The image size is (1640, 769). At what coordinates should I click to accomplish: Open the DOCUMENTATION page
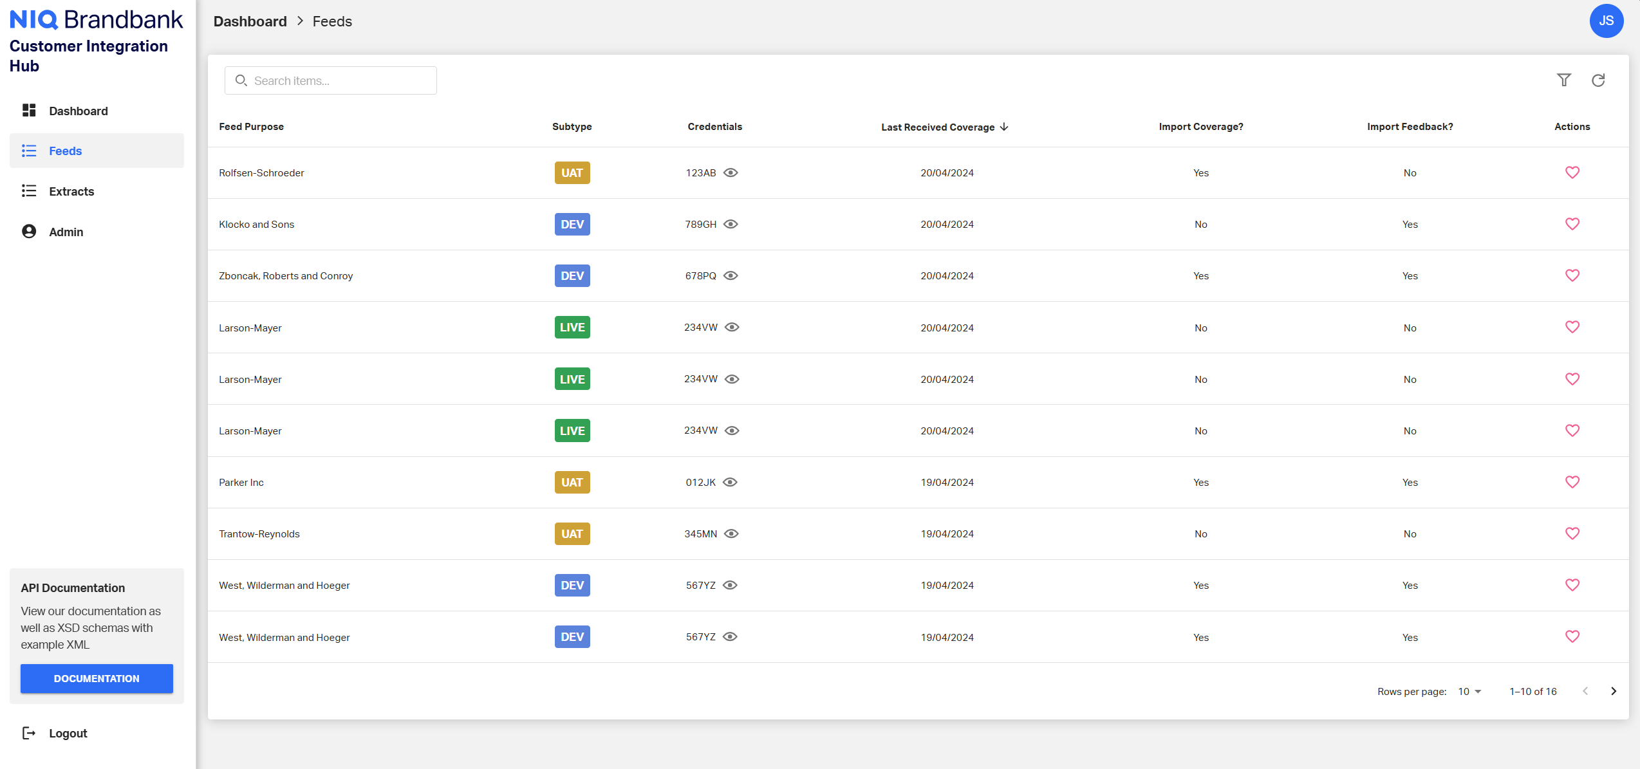pyautogui.click(x=96, y=678)
